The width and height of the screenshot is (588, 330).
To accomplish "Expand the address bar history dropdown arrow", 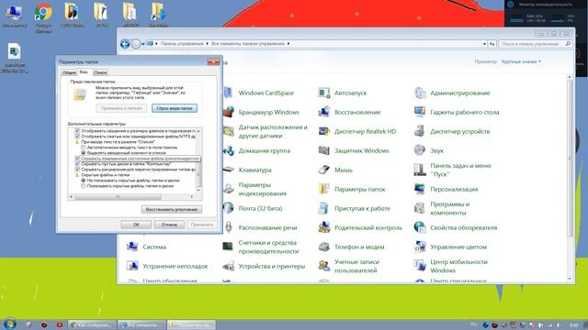I will [484, 44].
